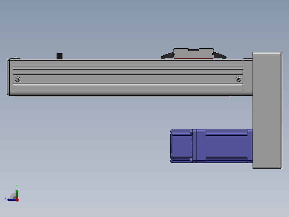Select the rail end block beside the gray housing
The height and width of the screenshot is (217, 289).
pyautogui.click(x=247, y=77)
